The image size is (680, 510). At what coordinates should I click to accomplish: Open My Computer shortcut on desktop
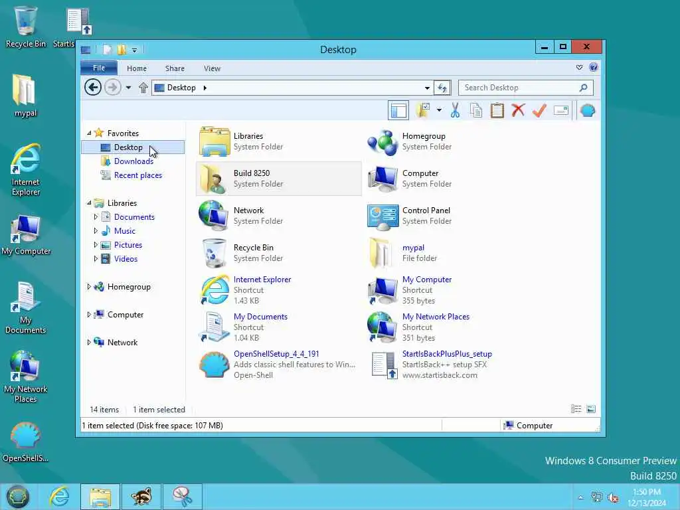click(26, 234)
